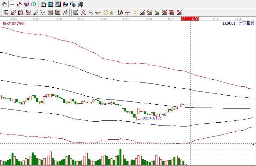Click the red 1211 14:08 time marker

click(x=190, y=19)
